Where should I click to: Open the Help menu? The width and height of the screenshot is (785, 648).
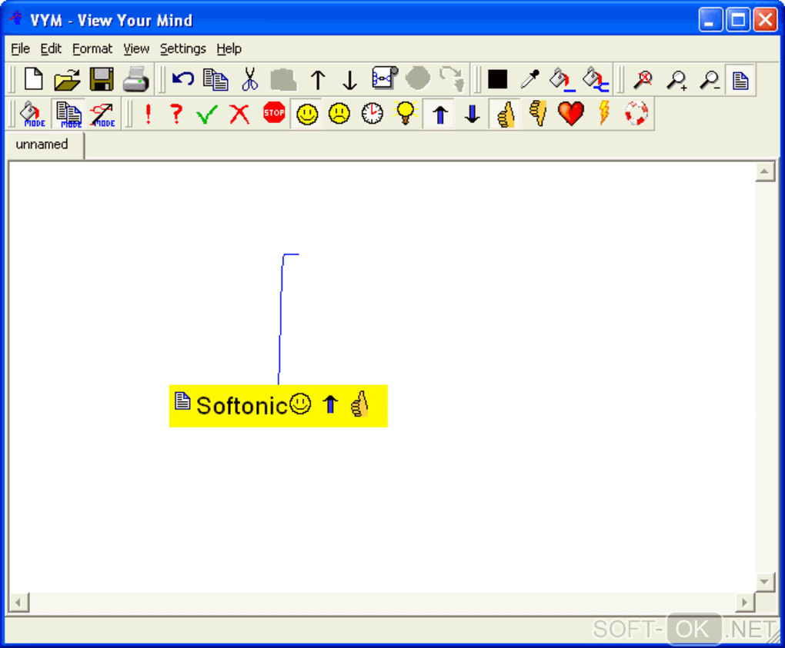click(229, 49)
